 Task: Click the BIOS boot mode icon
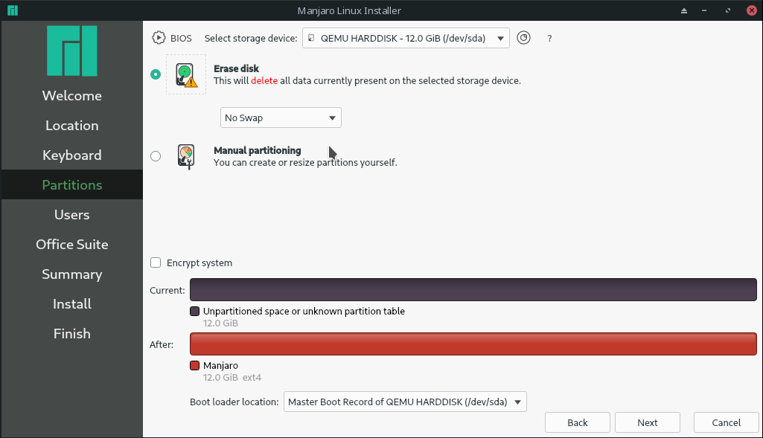pyautogui.click(x=159, y=37)
